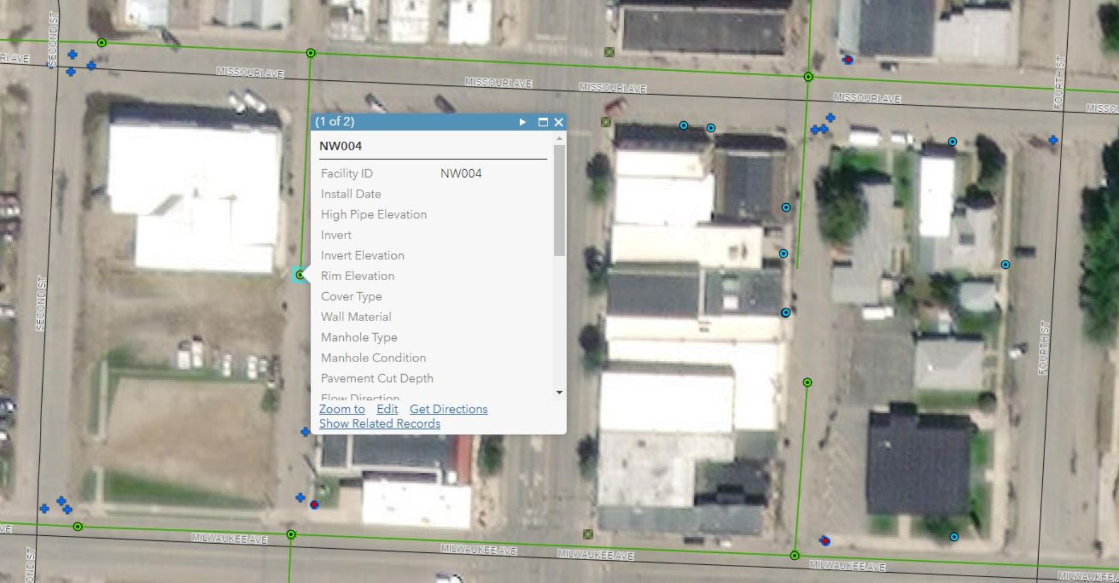This screenshot has width=1119, height=583.
Task: Click the Zoom to link
Action: coord(342,409)
